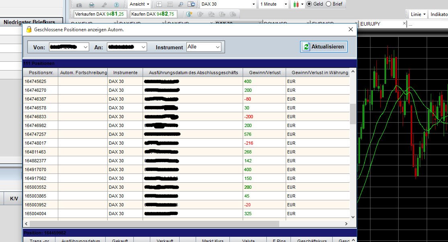Select position row 164746387
448x242 pixels.
186,99
